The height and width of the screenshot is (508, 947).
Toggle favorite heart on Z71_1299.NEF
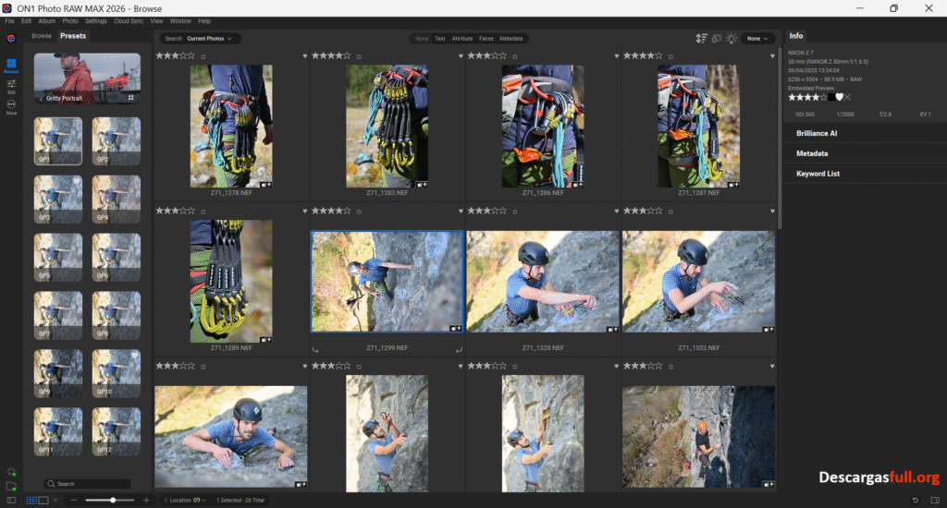(461, 212)
